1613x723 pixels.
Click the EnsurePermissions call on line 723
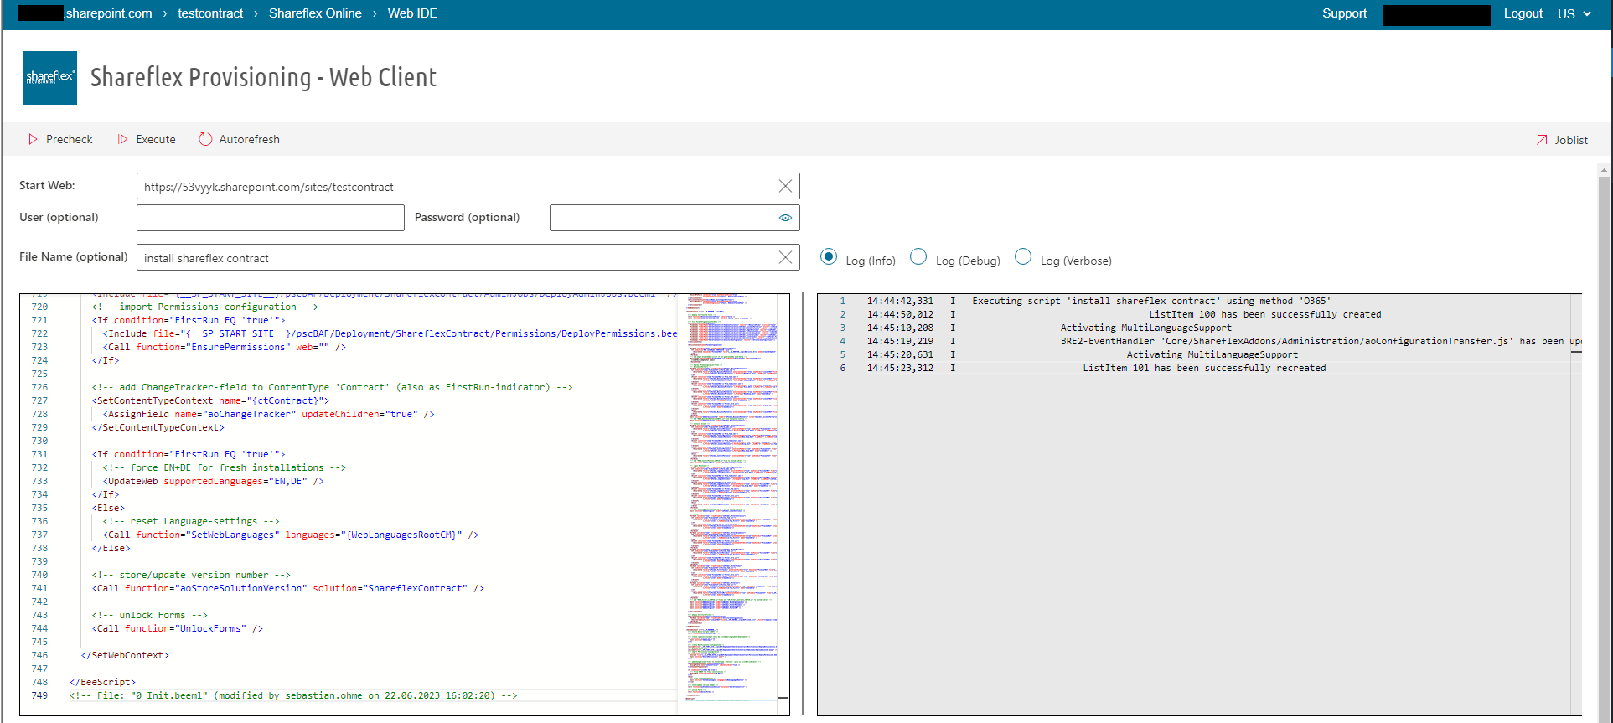(x=225, y=347)
